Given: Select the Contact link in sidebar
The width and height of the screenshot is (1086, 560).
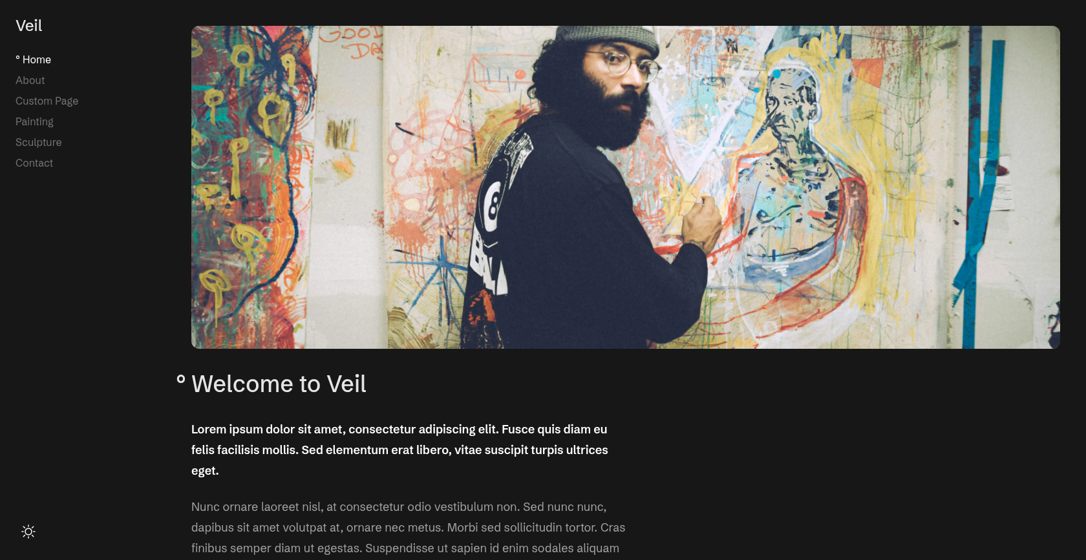Looking at the screenshot, I should (34, 163).
